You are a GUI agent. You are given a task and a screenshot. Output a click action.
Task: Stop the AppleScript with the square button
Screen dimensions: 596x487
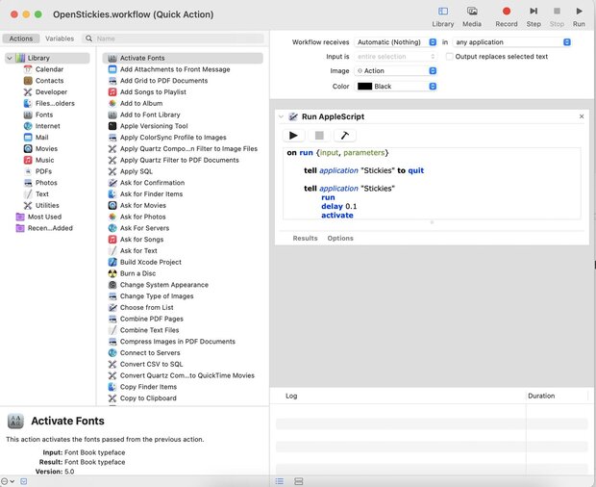(319, 136)
